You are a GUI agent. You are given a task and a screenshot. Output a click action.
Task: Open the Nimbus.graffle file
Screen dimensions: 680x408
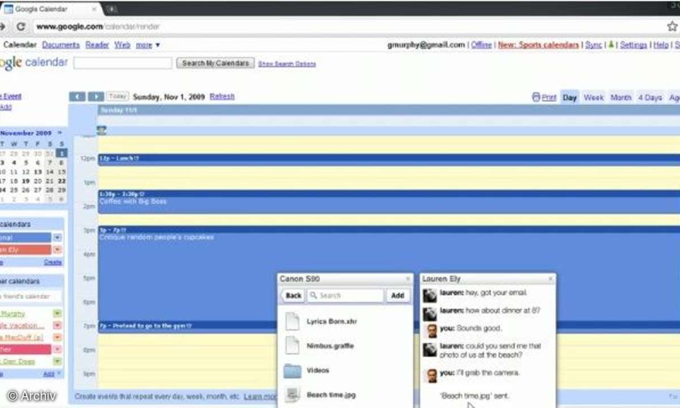330,346
